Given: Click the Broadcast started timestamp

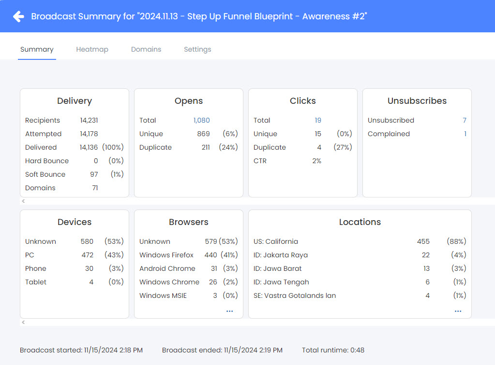Looking at the screenshot, I should click(x=81, y=350).
